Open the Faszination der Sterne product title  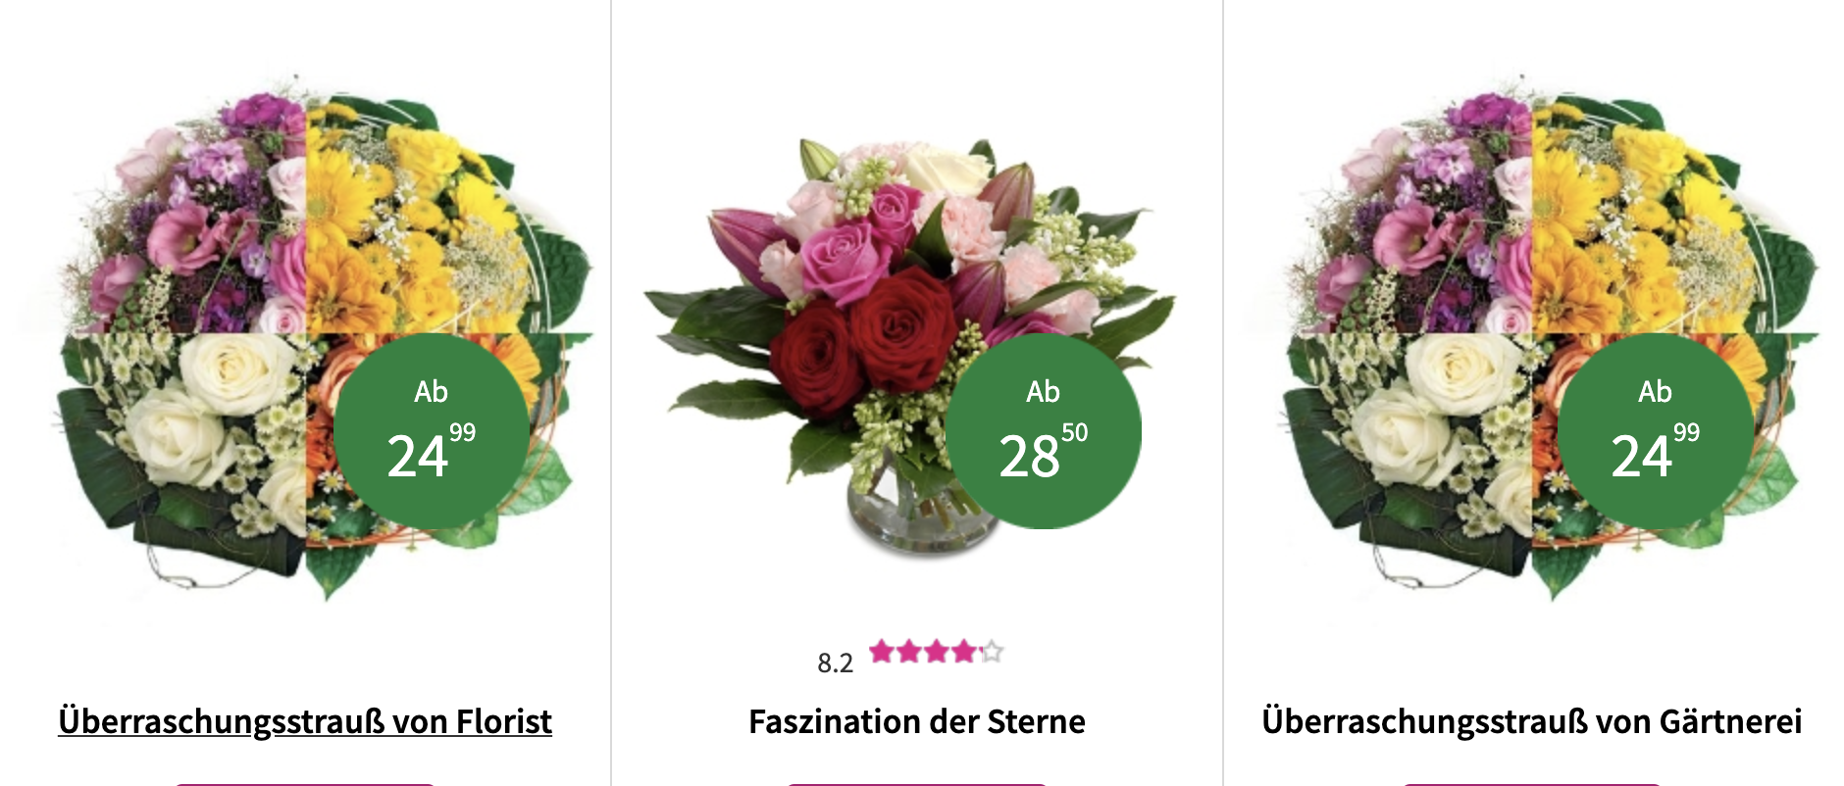pos(917,722)
